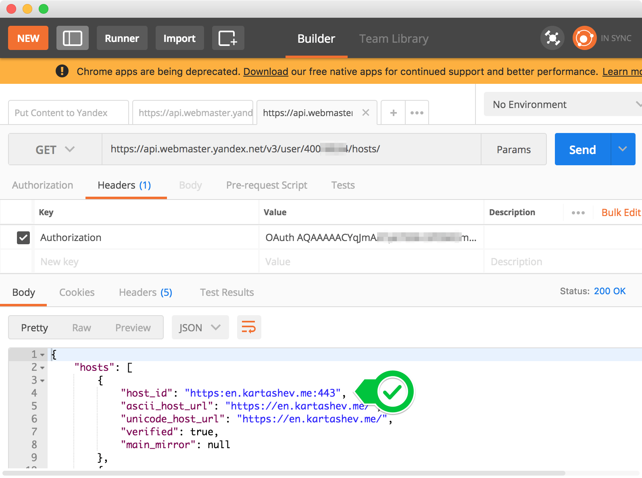Open the JSON format dropdown
The width and height of the screenshot is (642, 478).
point(200,327)
